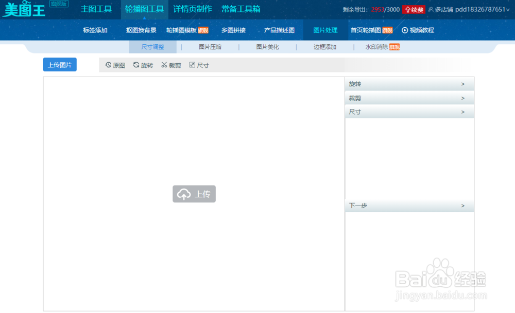
Task: Expand the 裁剪 panel section
Action: coord(409,98)
